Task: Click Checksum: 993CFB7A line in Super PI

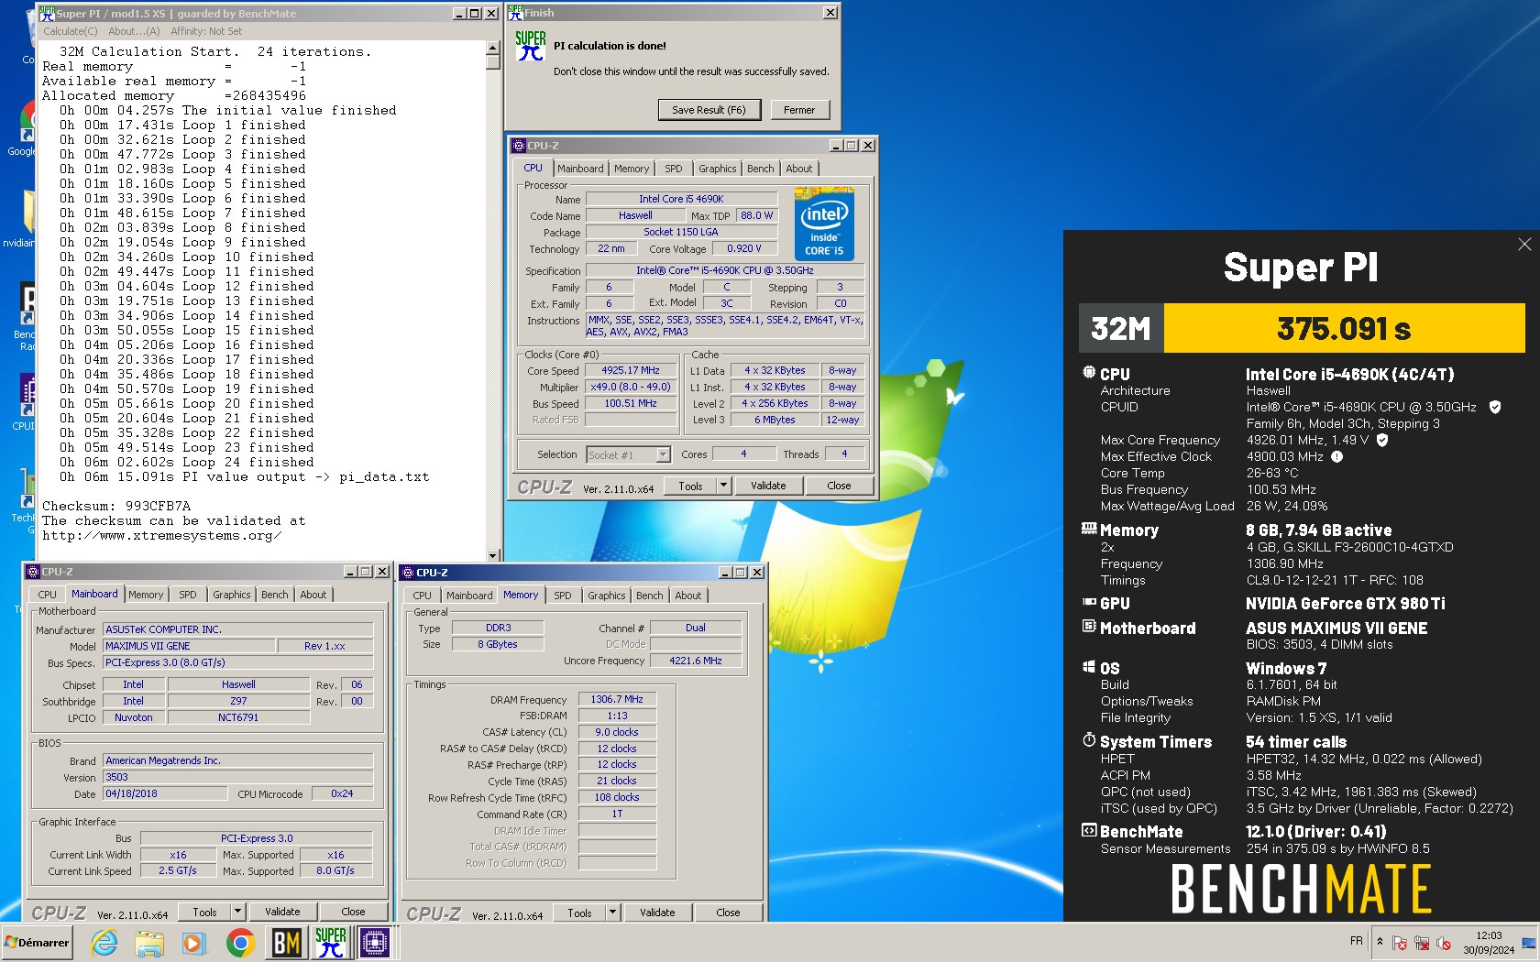Action: click(x=116, y=506)
